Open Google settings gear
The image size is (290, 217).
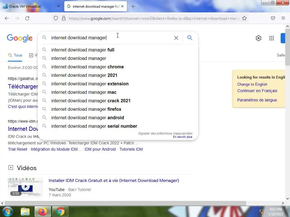258,38
